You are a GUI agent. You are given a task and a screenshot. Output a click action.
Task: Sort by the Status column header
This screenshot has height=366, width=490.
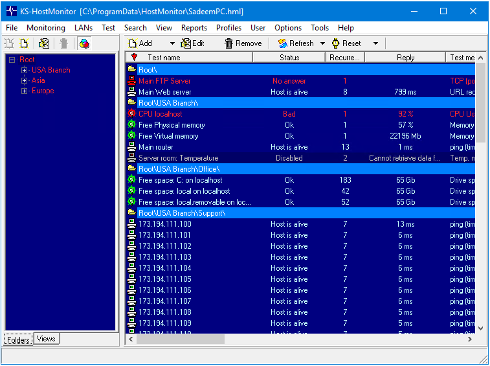pyautogui.click(x=289, y=58)
